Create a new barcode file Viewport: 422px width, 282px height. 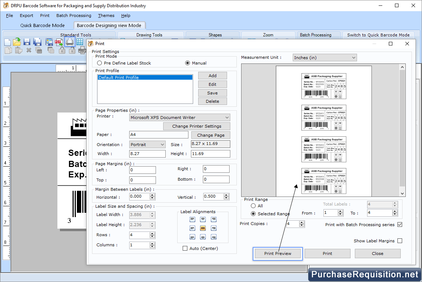click(x=7, y=41)
